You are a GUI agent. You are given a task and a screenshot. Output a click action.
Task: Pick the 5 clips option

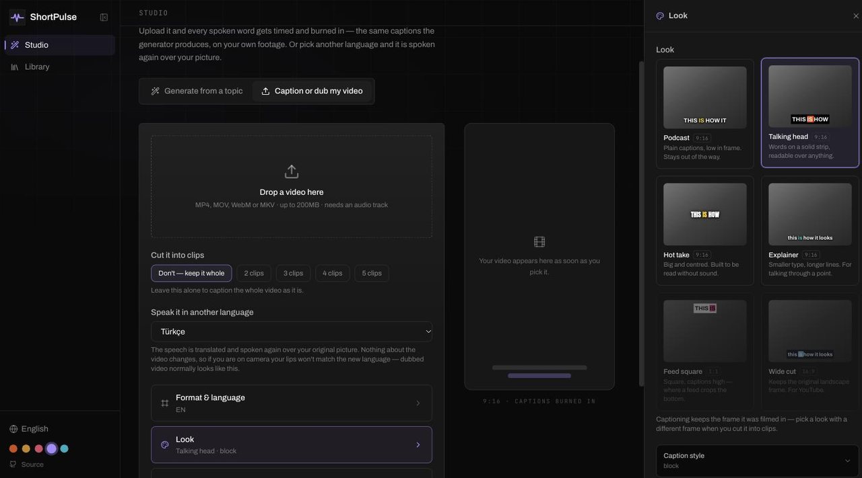pyautogui.click(x=372, y=273)
